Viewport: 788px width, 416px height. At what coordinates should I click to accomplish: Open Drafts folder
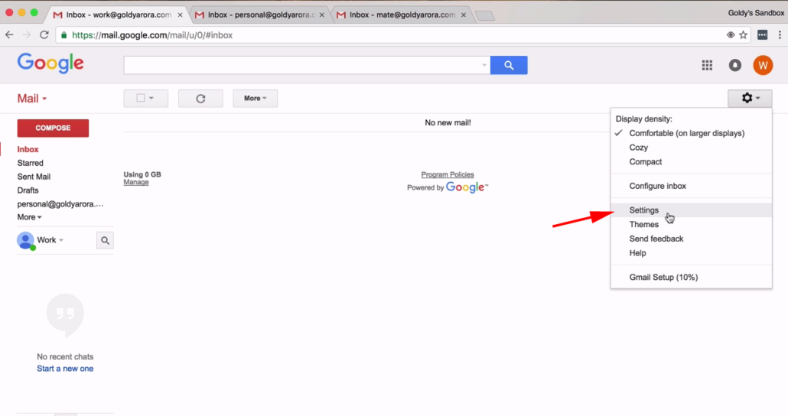pos(28,190)
